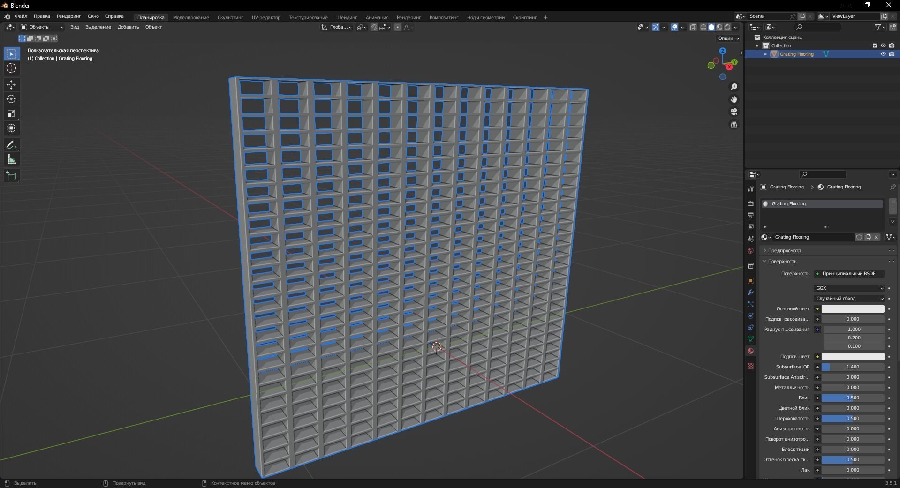Screen dimensions: 900x488
Task: Open the Options dropdown in viewport
Action: [728, 38]
